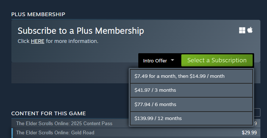Click the cut-off price on Content Pass row
The width and height of the screenshot is (267, 138).
point(255,124)
